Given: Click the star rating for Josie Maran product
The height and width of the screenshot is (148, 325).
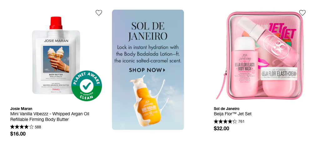Looking at the screenshot, I should (x=22, y=127).
